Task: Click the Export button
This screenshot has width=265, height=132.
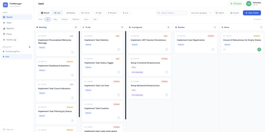Action: [234, 13]
